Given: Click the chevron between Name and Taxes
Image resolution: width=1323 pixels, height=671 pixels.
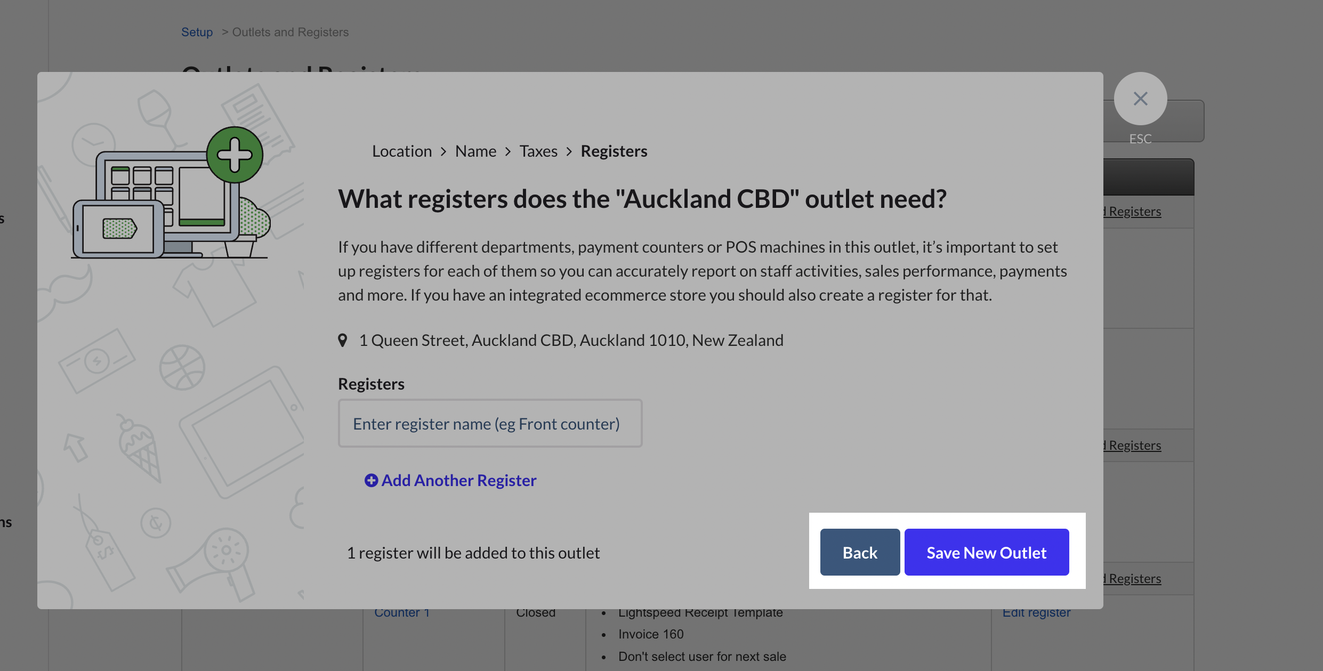Looking at the screenshot, I should coord(508,151).
